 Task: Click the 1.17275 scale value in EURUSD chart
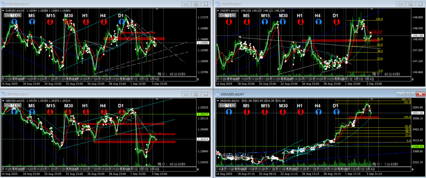[204, 17]
